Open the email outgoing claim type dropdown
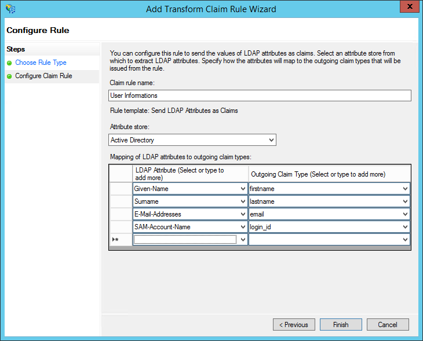Image resolution: width=423 pixels, height=341 pixels. [x=405, y=214]
